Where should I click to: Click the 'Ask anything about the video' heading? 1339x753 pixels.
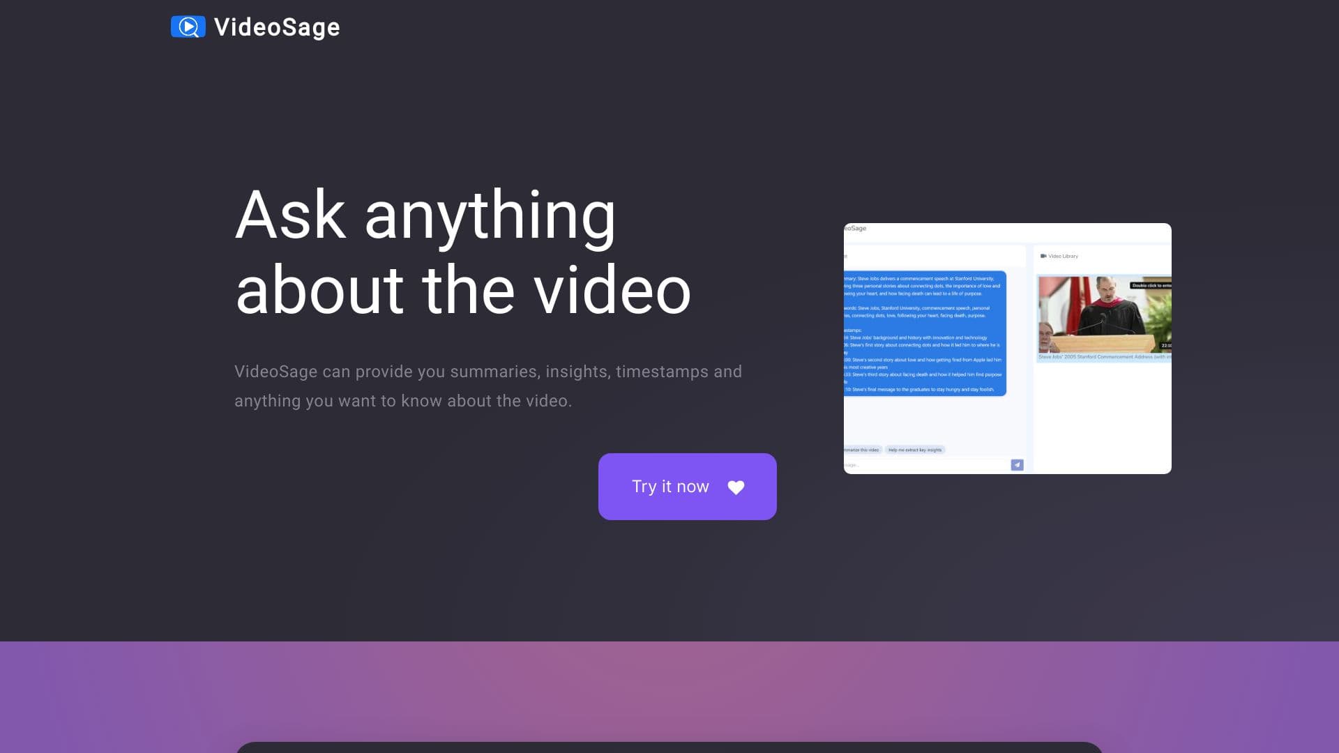(464, 251)
